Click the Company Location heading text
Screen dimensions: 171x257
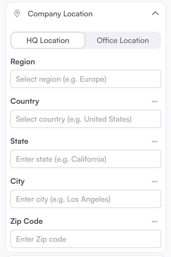60,14
